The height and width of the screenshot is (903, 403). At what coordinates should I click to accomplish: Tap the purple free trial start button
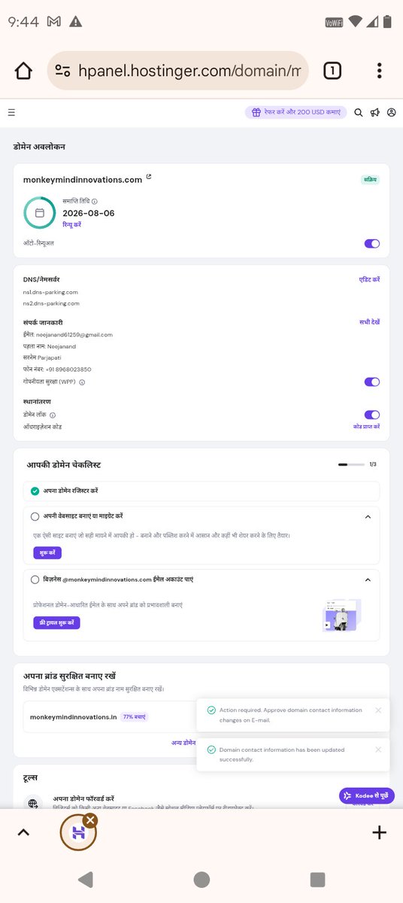coord(56,623)
